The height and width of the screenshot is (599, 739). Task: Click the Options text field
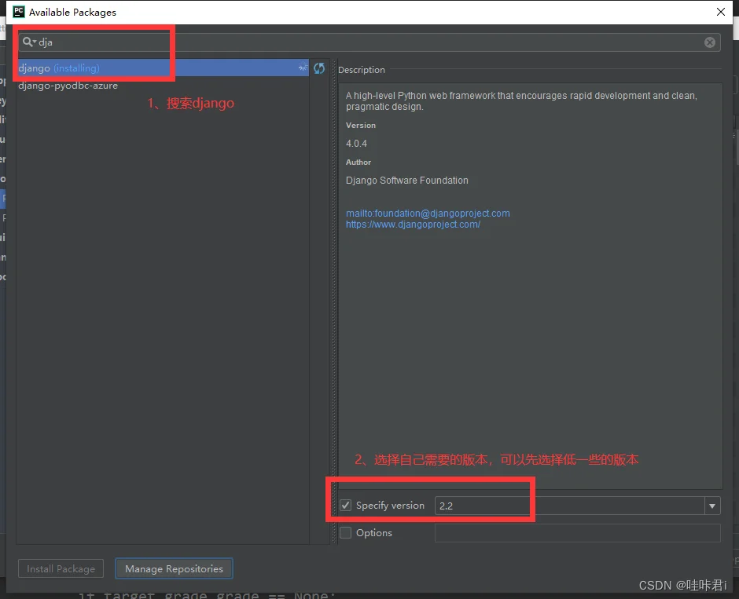(577, 533)
